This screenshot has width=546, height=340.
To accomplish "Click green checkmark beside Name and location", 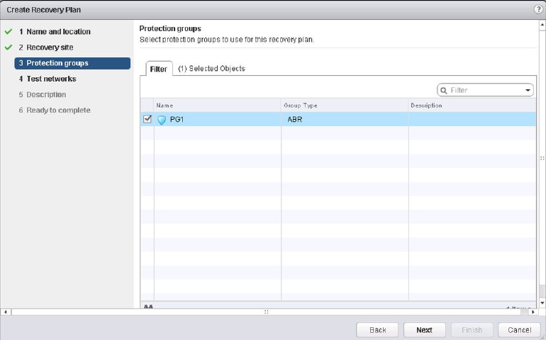I will coord(9,32).
